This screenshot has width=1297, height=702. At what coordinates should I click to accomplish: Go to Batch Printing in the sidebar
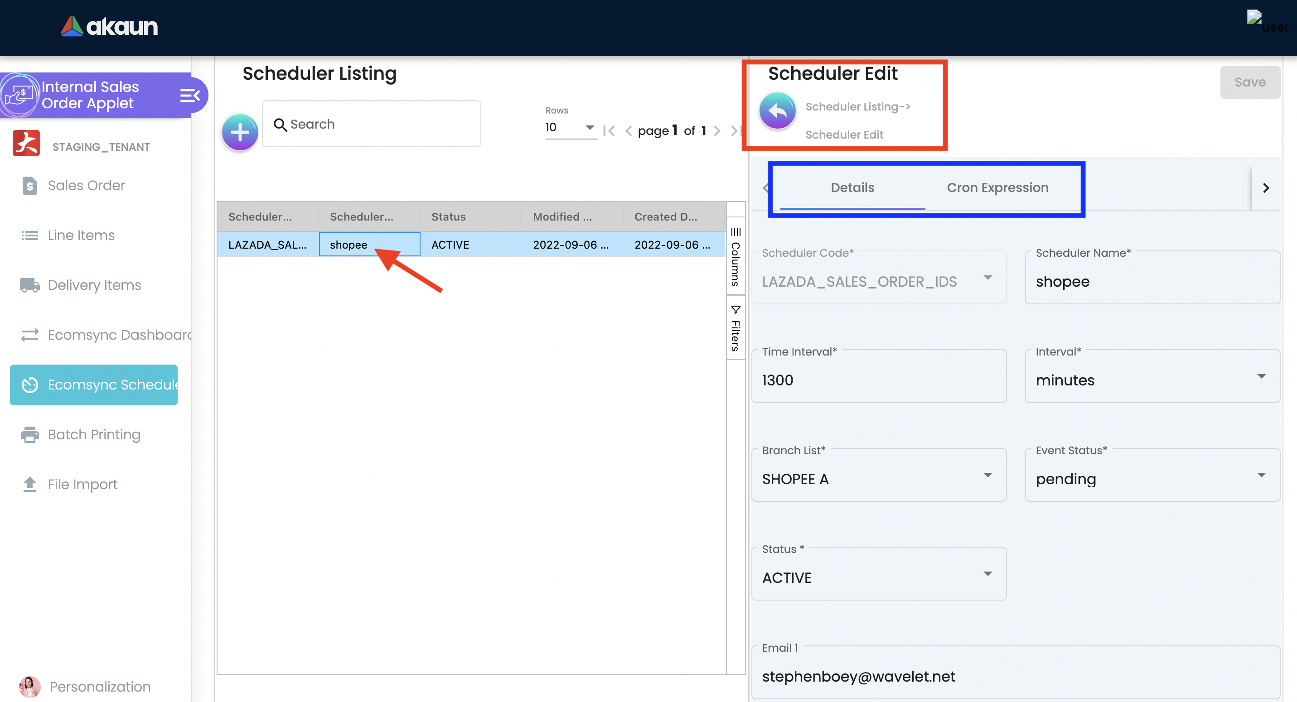tap(94, 434)
